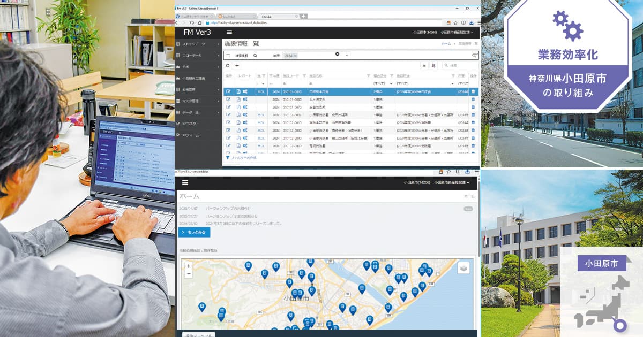The image size is (643, 337).
Task: Expand the ストックデータ sidebar section
Action: coord(197,44)
